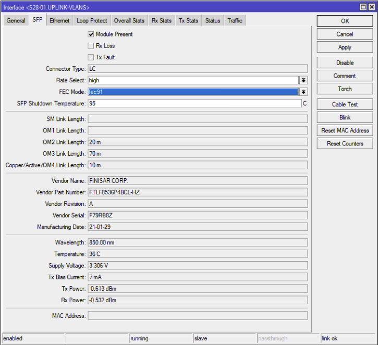The height and width of the screenshot is (345, 378).
Task: Click the Manufacturing Date 21-01-29
Action: click(x=198, y=227)
